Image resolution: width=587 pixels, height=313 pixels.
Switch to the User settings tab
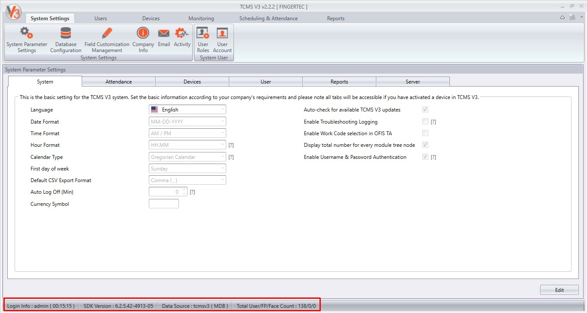click(x=266, y=81)
